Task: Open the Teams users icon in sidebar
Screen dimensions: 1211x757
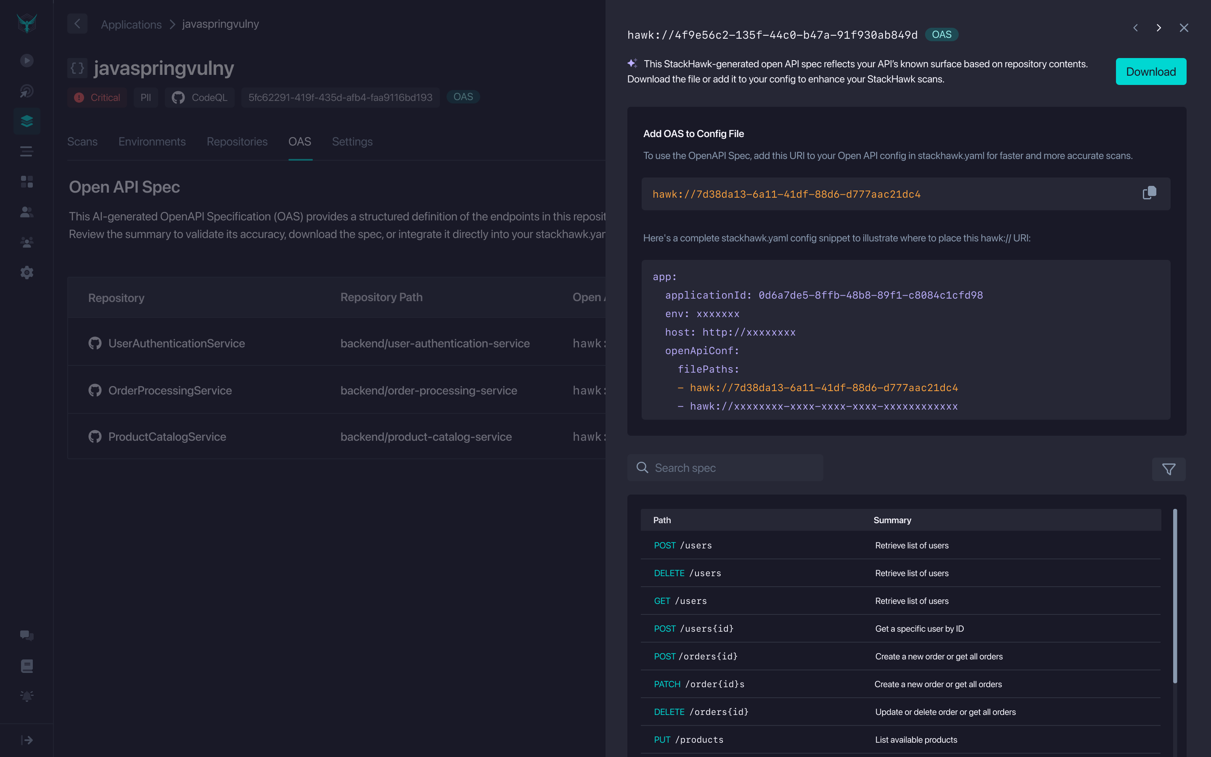Action: tap(26, 212)
